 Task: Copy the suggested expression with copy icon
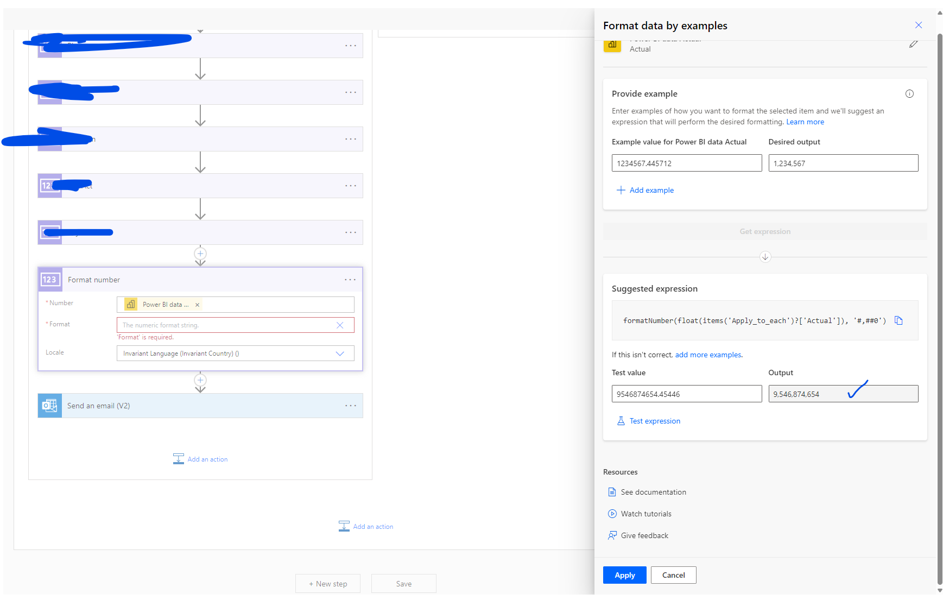tap(898, 320)
